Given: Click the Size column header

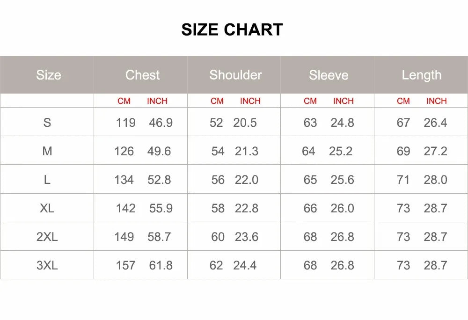Looking at the screenshot, I should click(48, 75).
